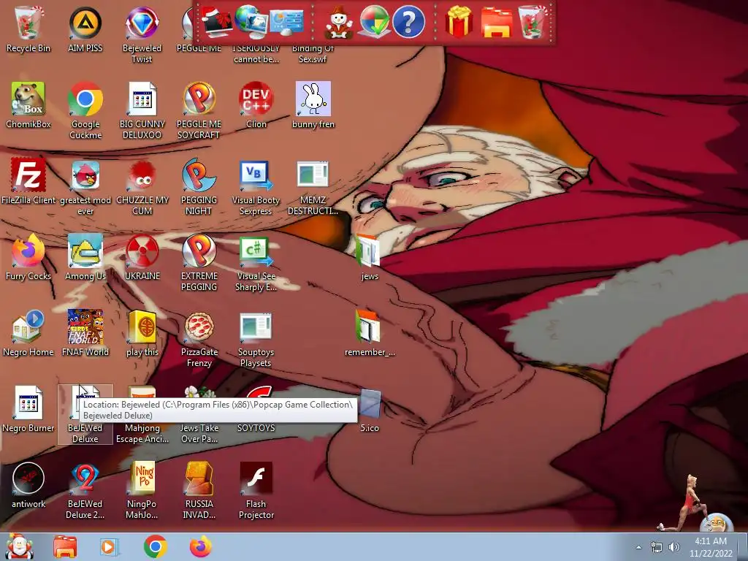The image size is (748, 561).
Task: Open the antiwork desktop icon
Action: [x=28, y=485]
